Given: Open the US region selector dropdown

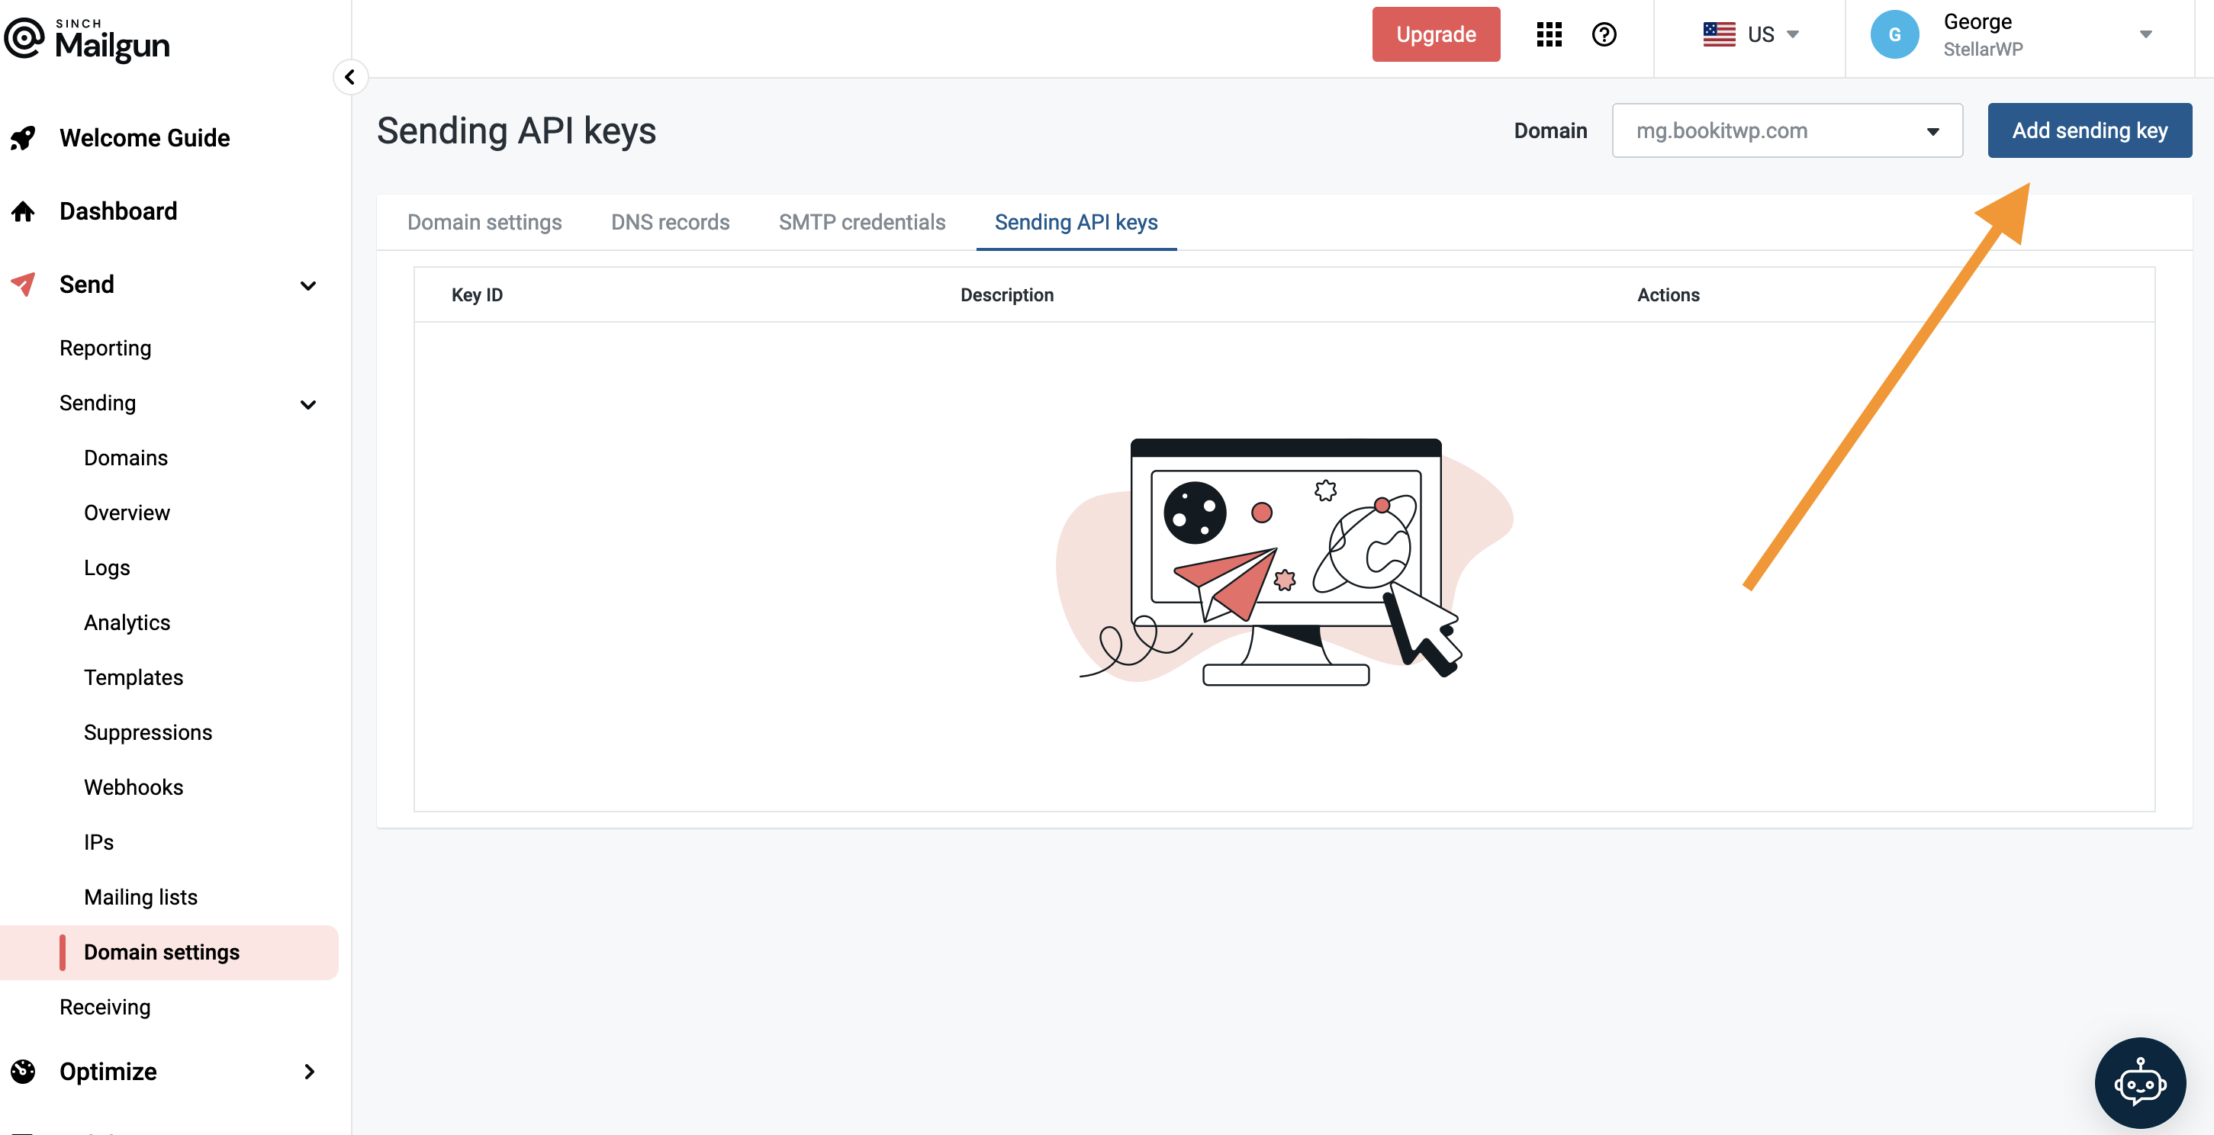Looking at the screenshot, I should (x=1751, y=34).
